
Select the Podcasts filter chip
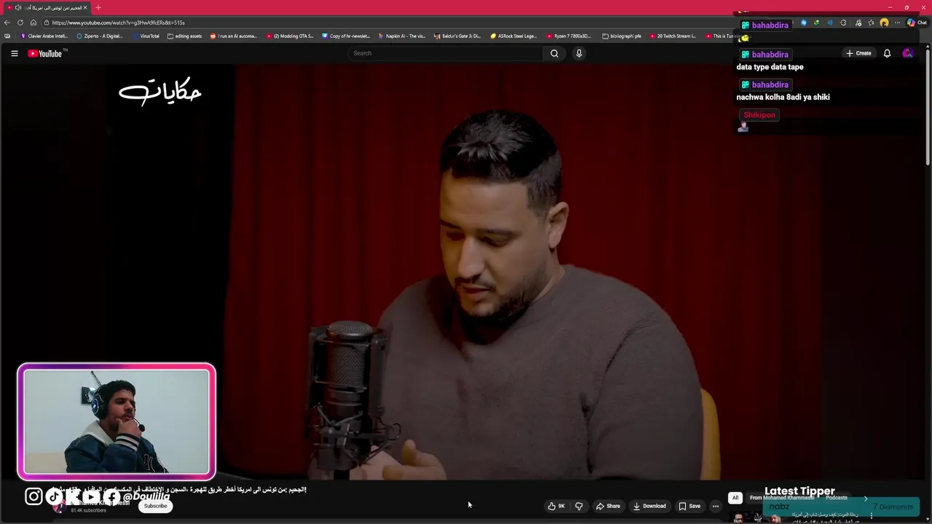(837, 498)
